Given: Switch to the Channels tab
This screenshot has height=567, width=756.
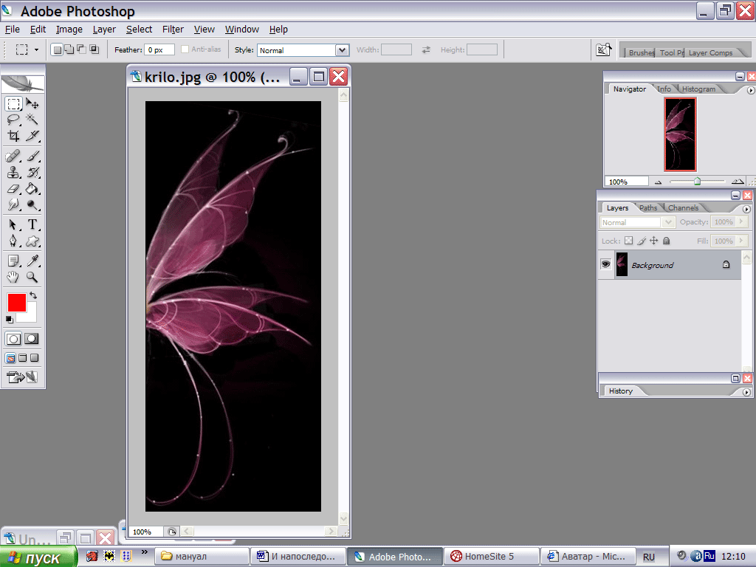Looking at the screenshot, I should [683, 207].
